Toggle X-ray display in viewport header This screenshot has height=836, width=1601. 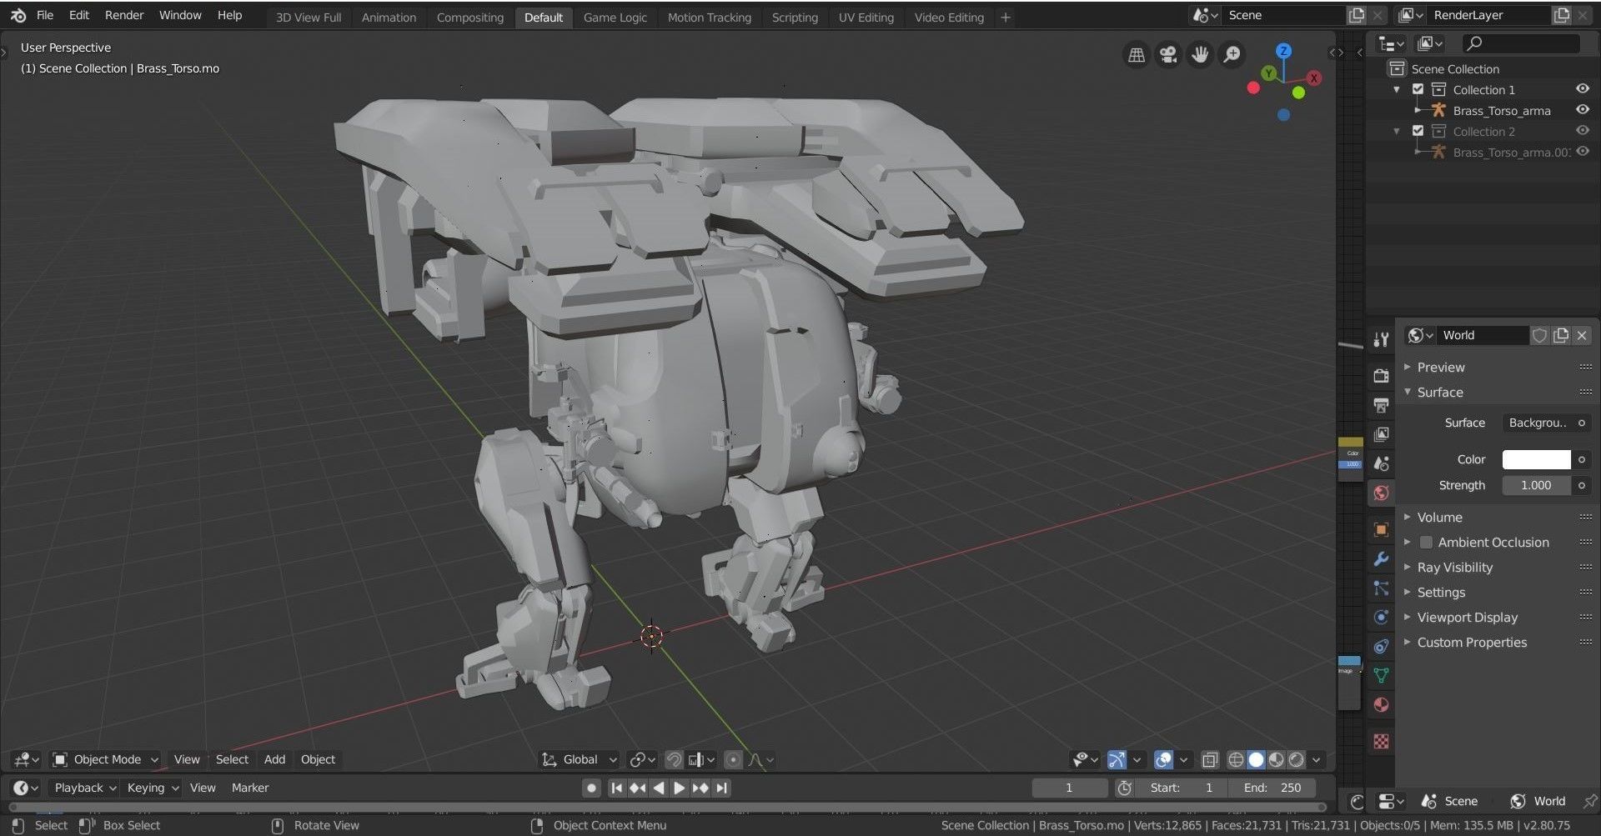point(1209,759)
